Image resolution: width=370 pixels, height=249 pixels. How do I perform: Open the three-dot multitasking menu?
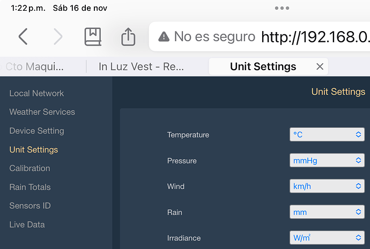(x=282, y=8)
